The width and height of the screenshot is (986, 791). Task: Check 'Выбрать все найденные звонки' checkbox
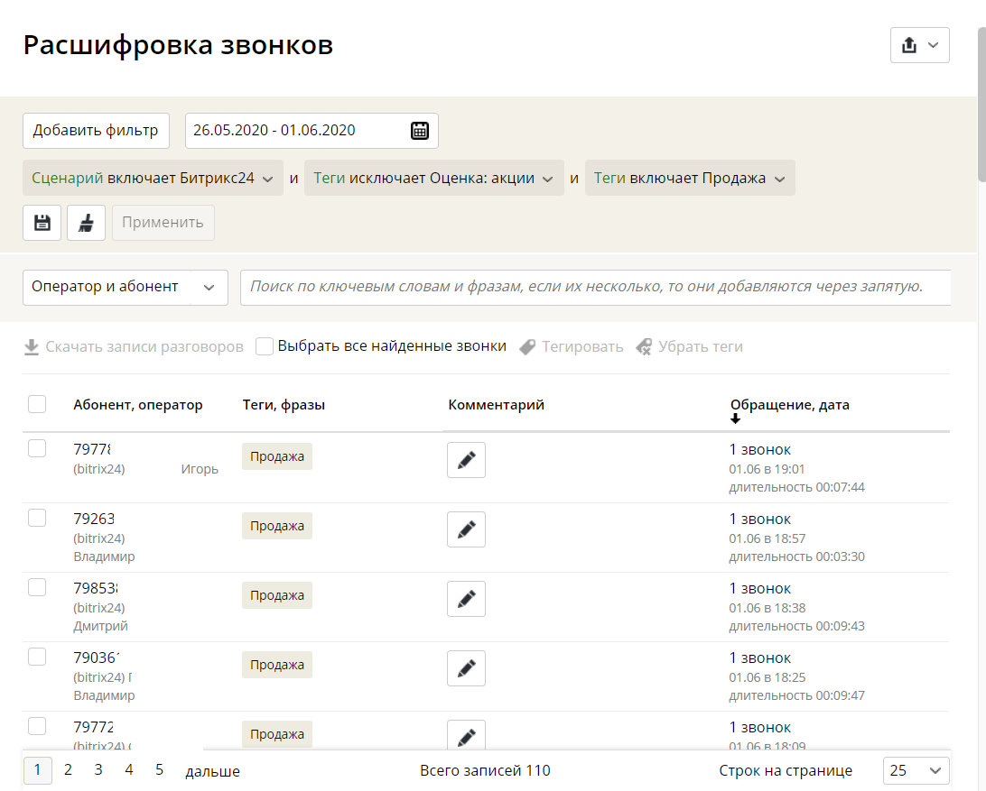[x=265, y=346]
